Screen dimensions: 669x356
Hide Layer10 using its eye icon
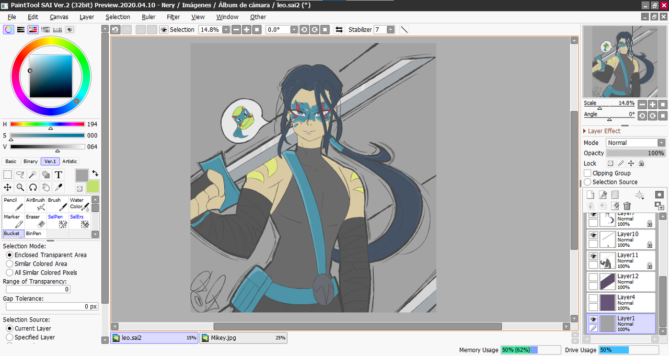(593, 235)
